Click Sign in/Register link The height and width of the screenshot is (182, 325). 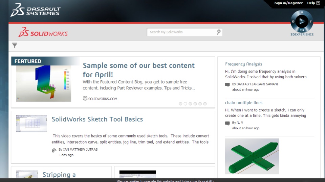288,3
